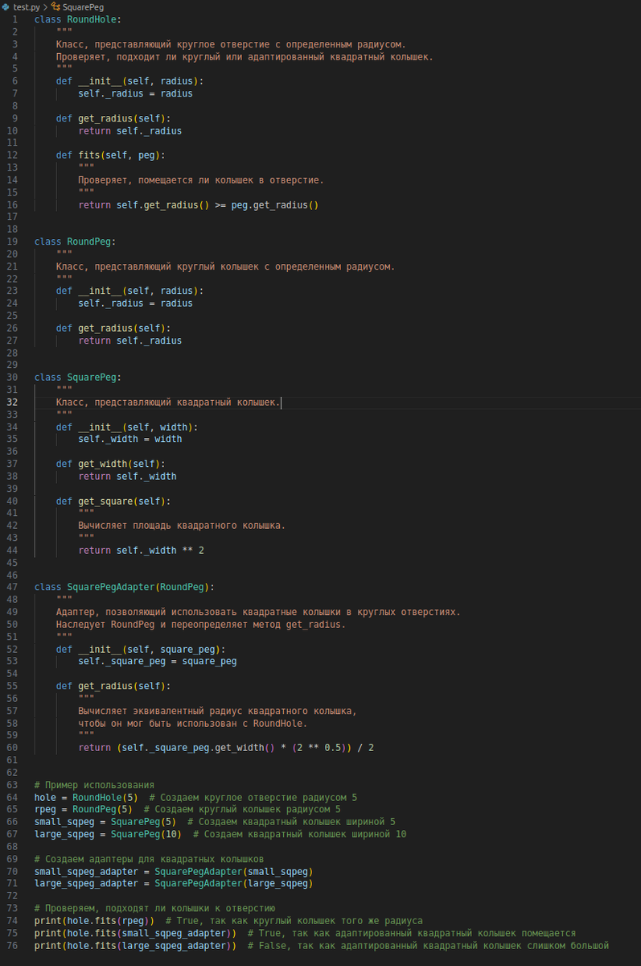Screen dimensions: 641x966
Task: Click the variable "rpeg" on line 65
Action: tap(45, 810)
